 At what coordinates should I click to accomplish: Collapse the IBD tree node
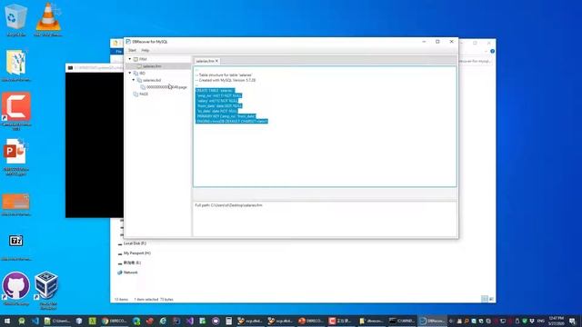coord(130,73)
